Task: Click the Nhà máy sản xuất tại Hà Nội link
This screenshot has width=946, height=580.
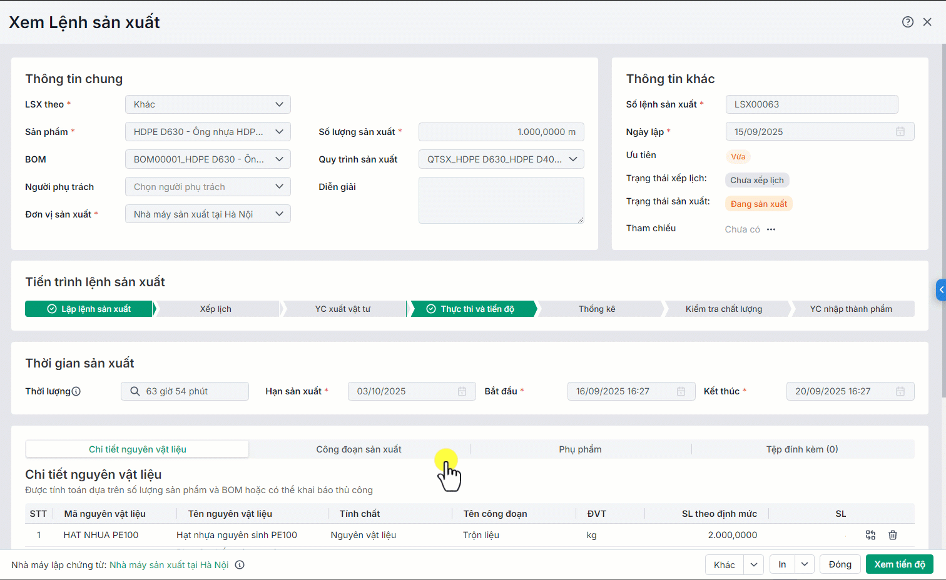Action: [x=169, y=565]
